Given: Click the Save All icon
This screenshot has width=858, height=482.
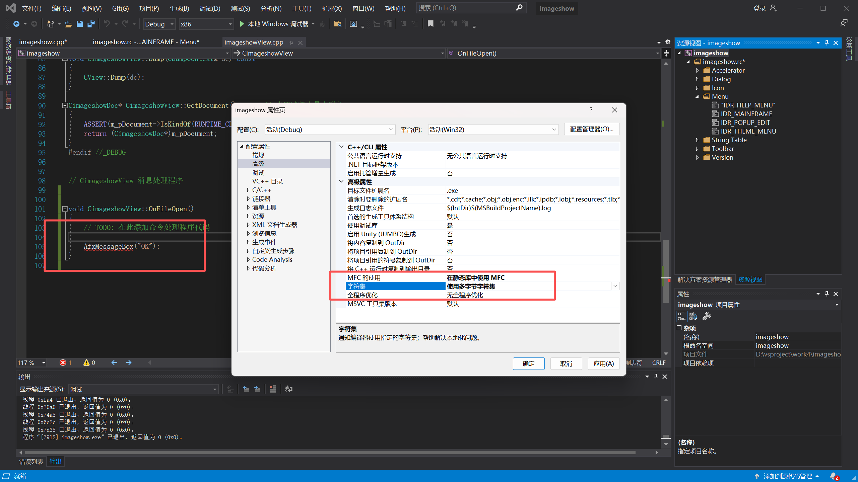Looking at the screenshot, I should click(91, 24).
